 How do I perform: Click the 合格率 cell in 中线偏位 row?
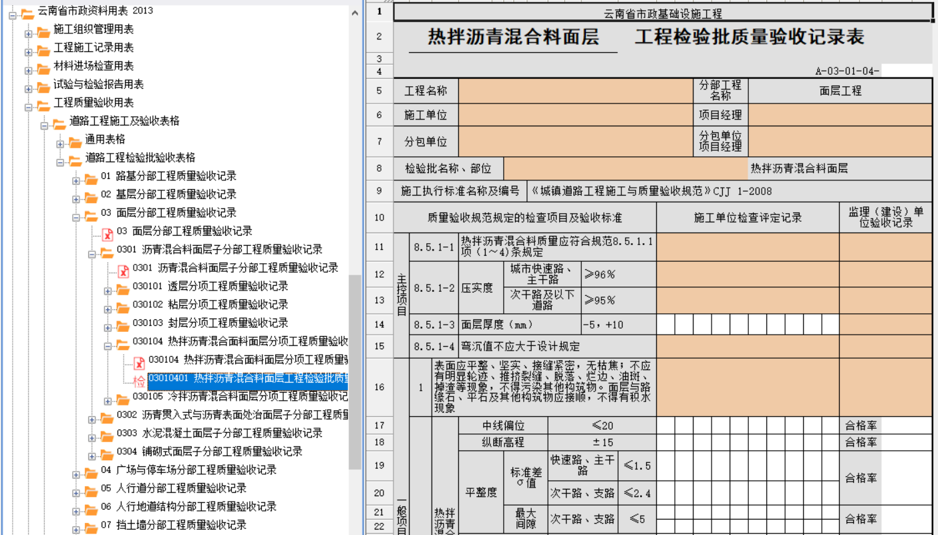(861, 425)
